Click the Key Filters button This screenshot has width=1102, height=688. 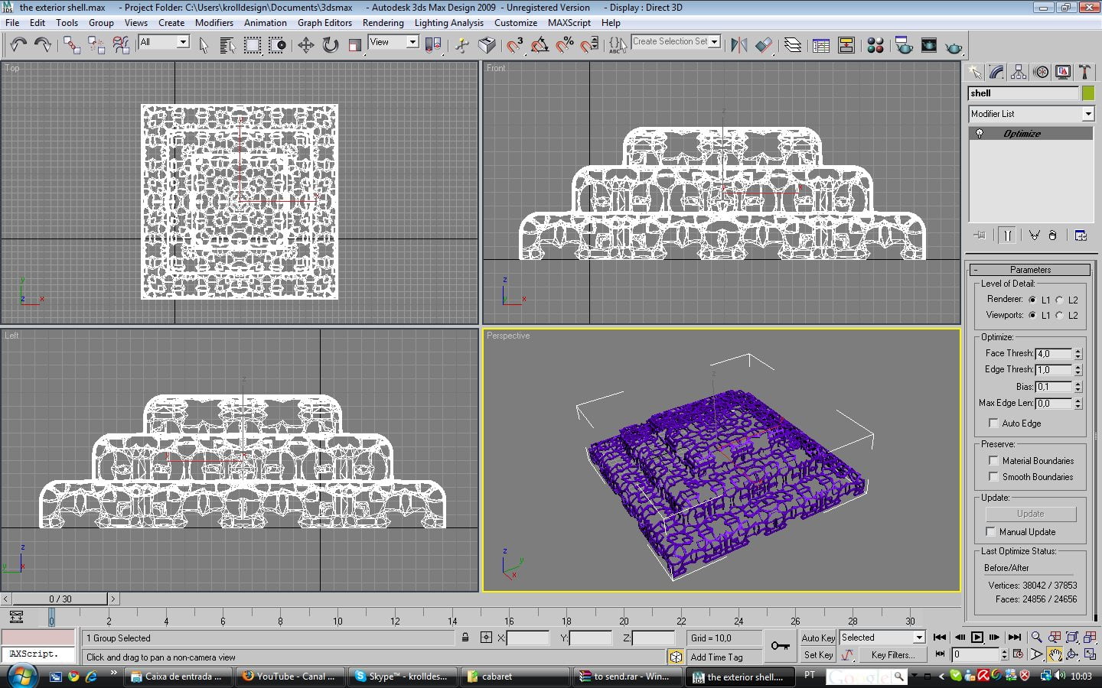[x=892, y=655]
